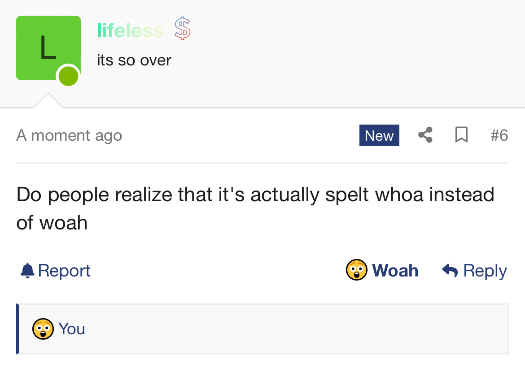Click the green L user avatar

(x=45, y=45)
